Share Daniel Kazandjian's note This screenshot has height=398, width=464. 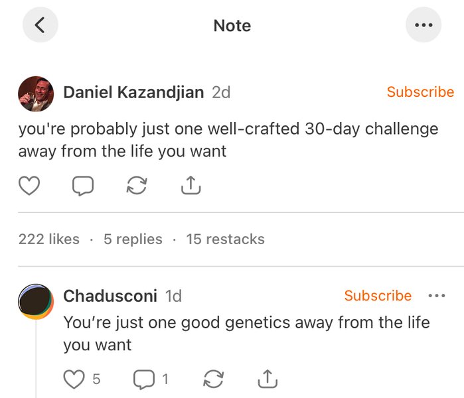(x=191, y=186)
